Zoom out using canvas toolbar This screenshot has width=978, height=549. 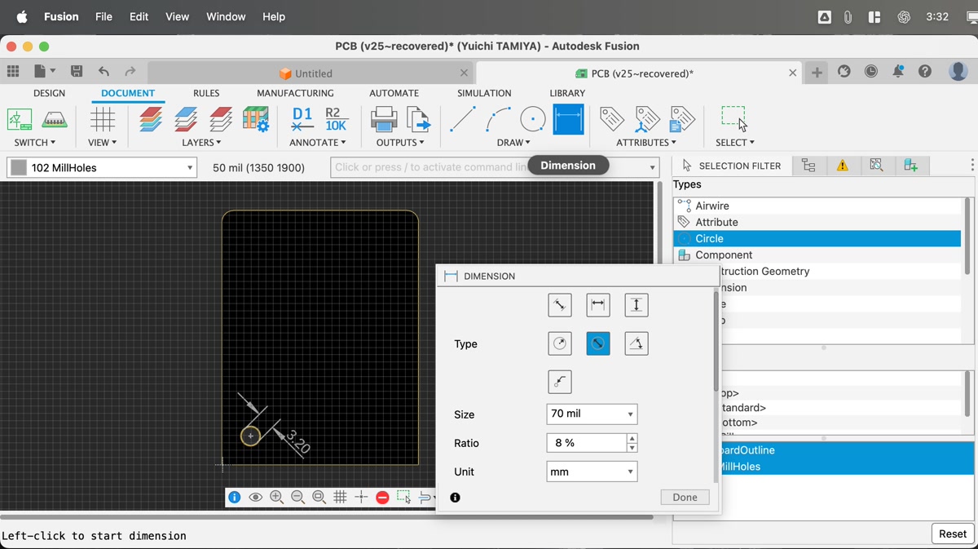coord(297,497)
